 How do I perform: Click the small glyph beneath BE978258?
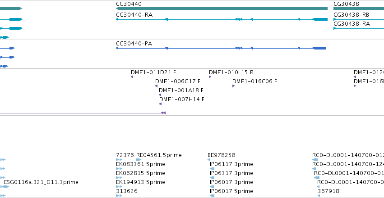pos(208,160)
